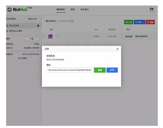Expand the blue 移动 dropdown
Image resolution: width=163 pixels, height=128 pixels.
tap(139, 22)
